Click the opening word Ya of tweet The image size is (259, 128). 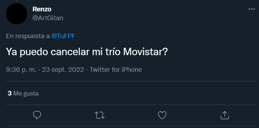point(12,52)
